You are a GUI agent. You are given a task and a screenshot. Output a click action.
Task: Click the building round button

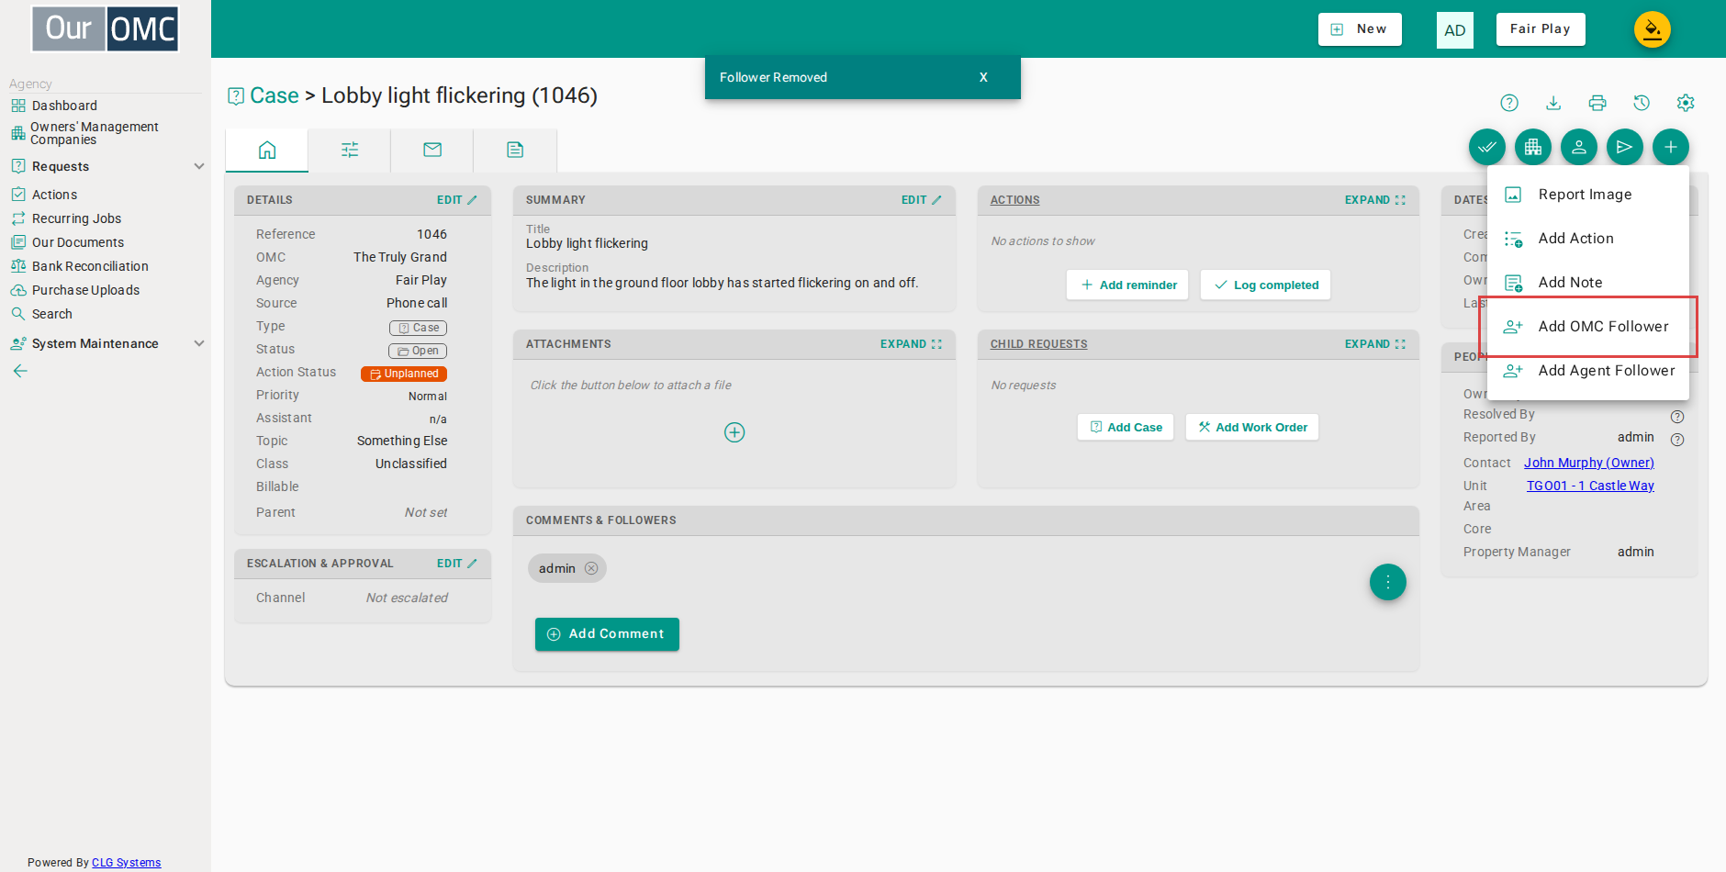coord(1533,147)
